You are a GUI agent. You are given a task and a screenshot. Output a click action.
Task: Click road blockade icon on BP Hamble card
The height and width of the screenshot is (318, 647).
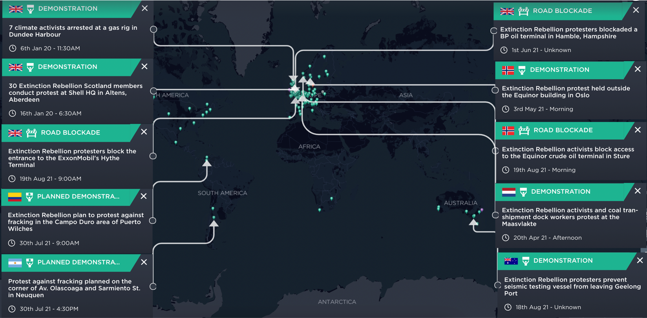click(x=523, y=11)
